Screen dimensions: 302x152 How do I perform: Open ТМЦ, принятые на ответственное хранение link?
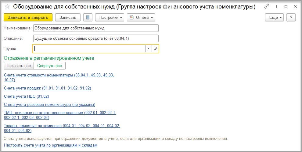point(60,115)
